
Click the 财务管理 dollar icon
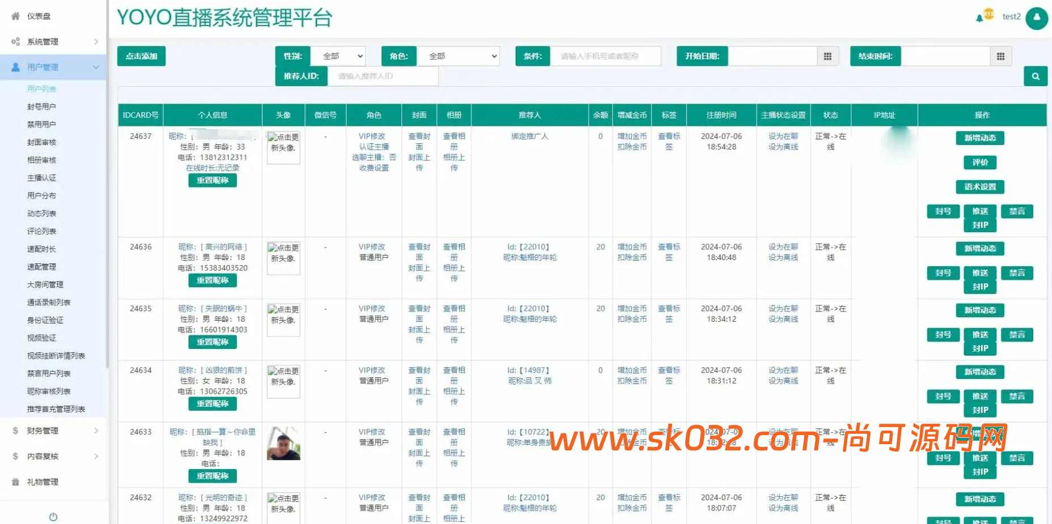(x=14, y=431)
